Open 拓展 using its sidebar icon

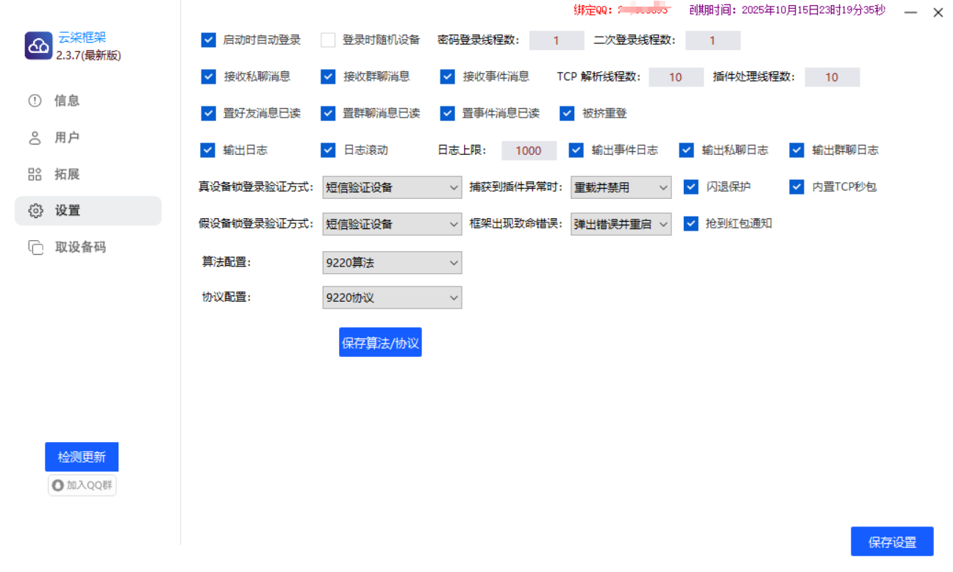pos(35,174)
